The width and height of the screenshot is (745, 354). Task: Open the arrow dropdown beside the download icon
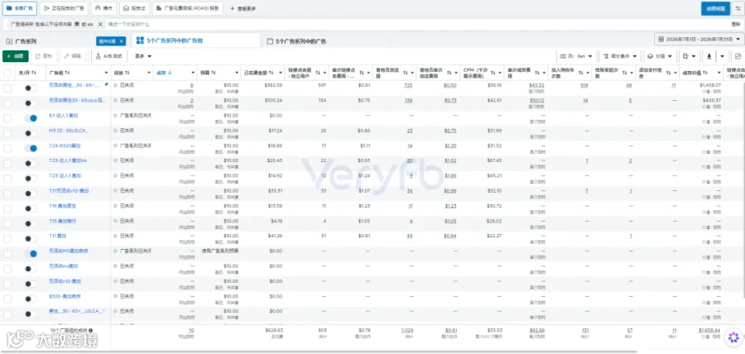pyautogui.click(x=722, y=56)
